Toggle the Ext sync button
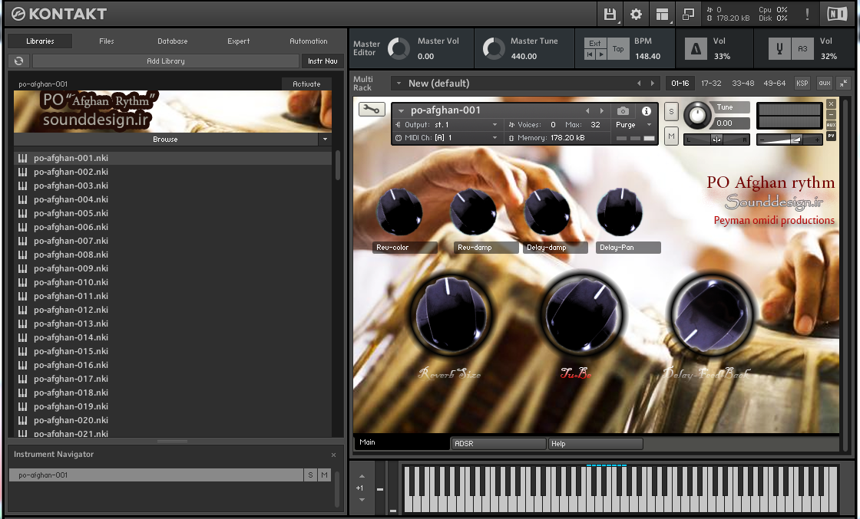 point(594,43)
